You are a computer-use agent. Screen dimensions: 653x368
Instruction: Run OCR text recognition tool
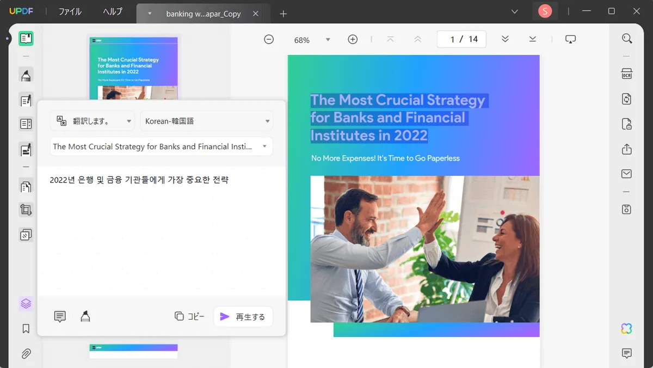tap(627, 73)
